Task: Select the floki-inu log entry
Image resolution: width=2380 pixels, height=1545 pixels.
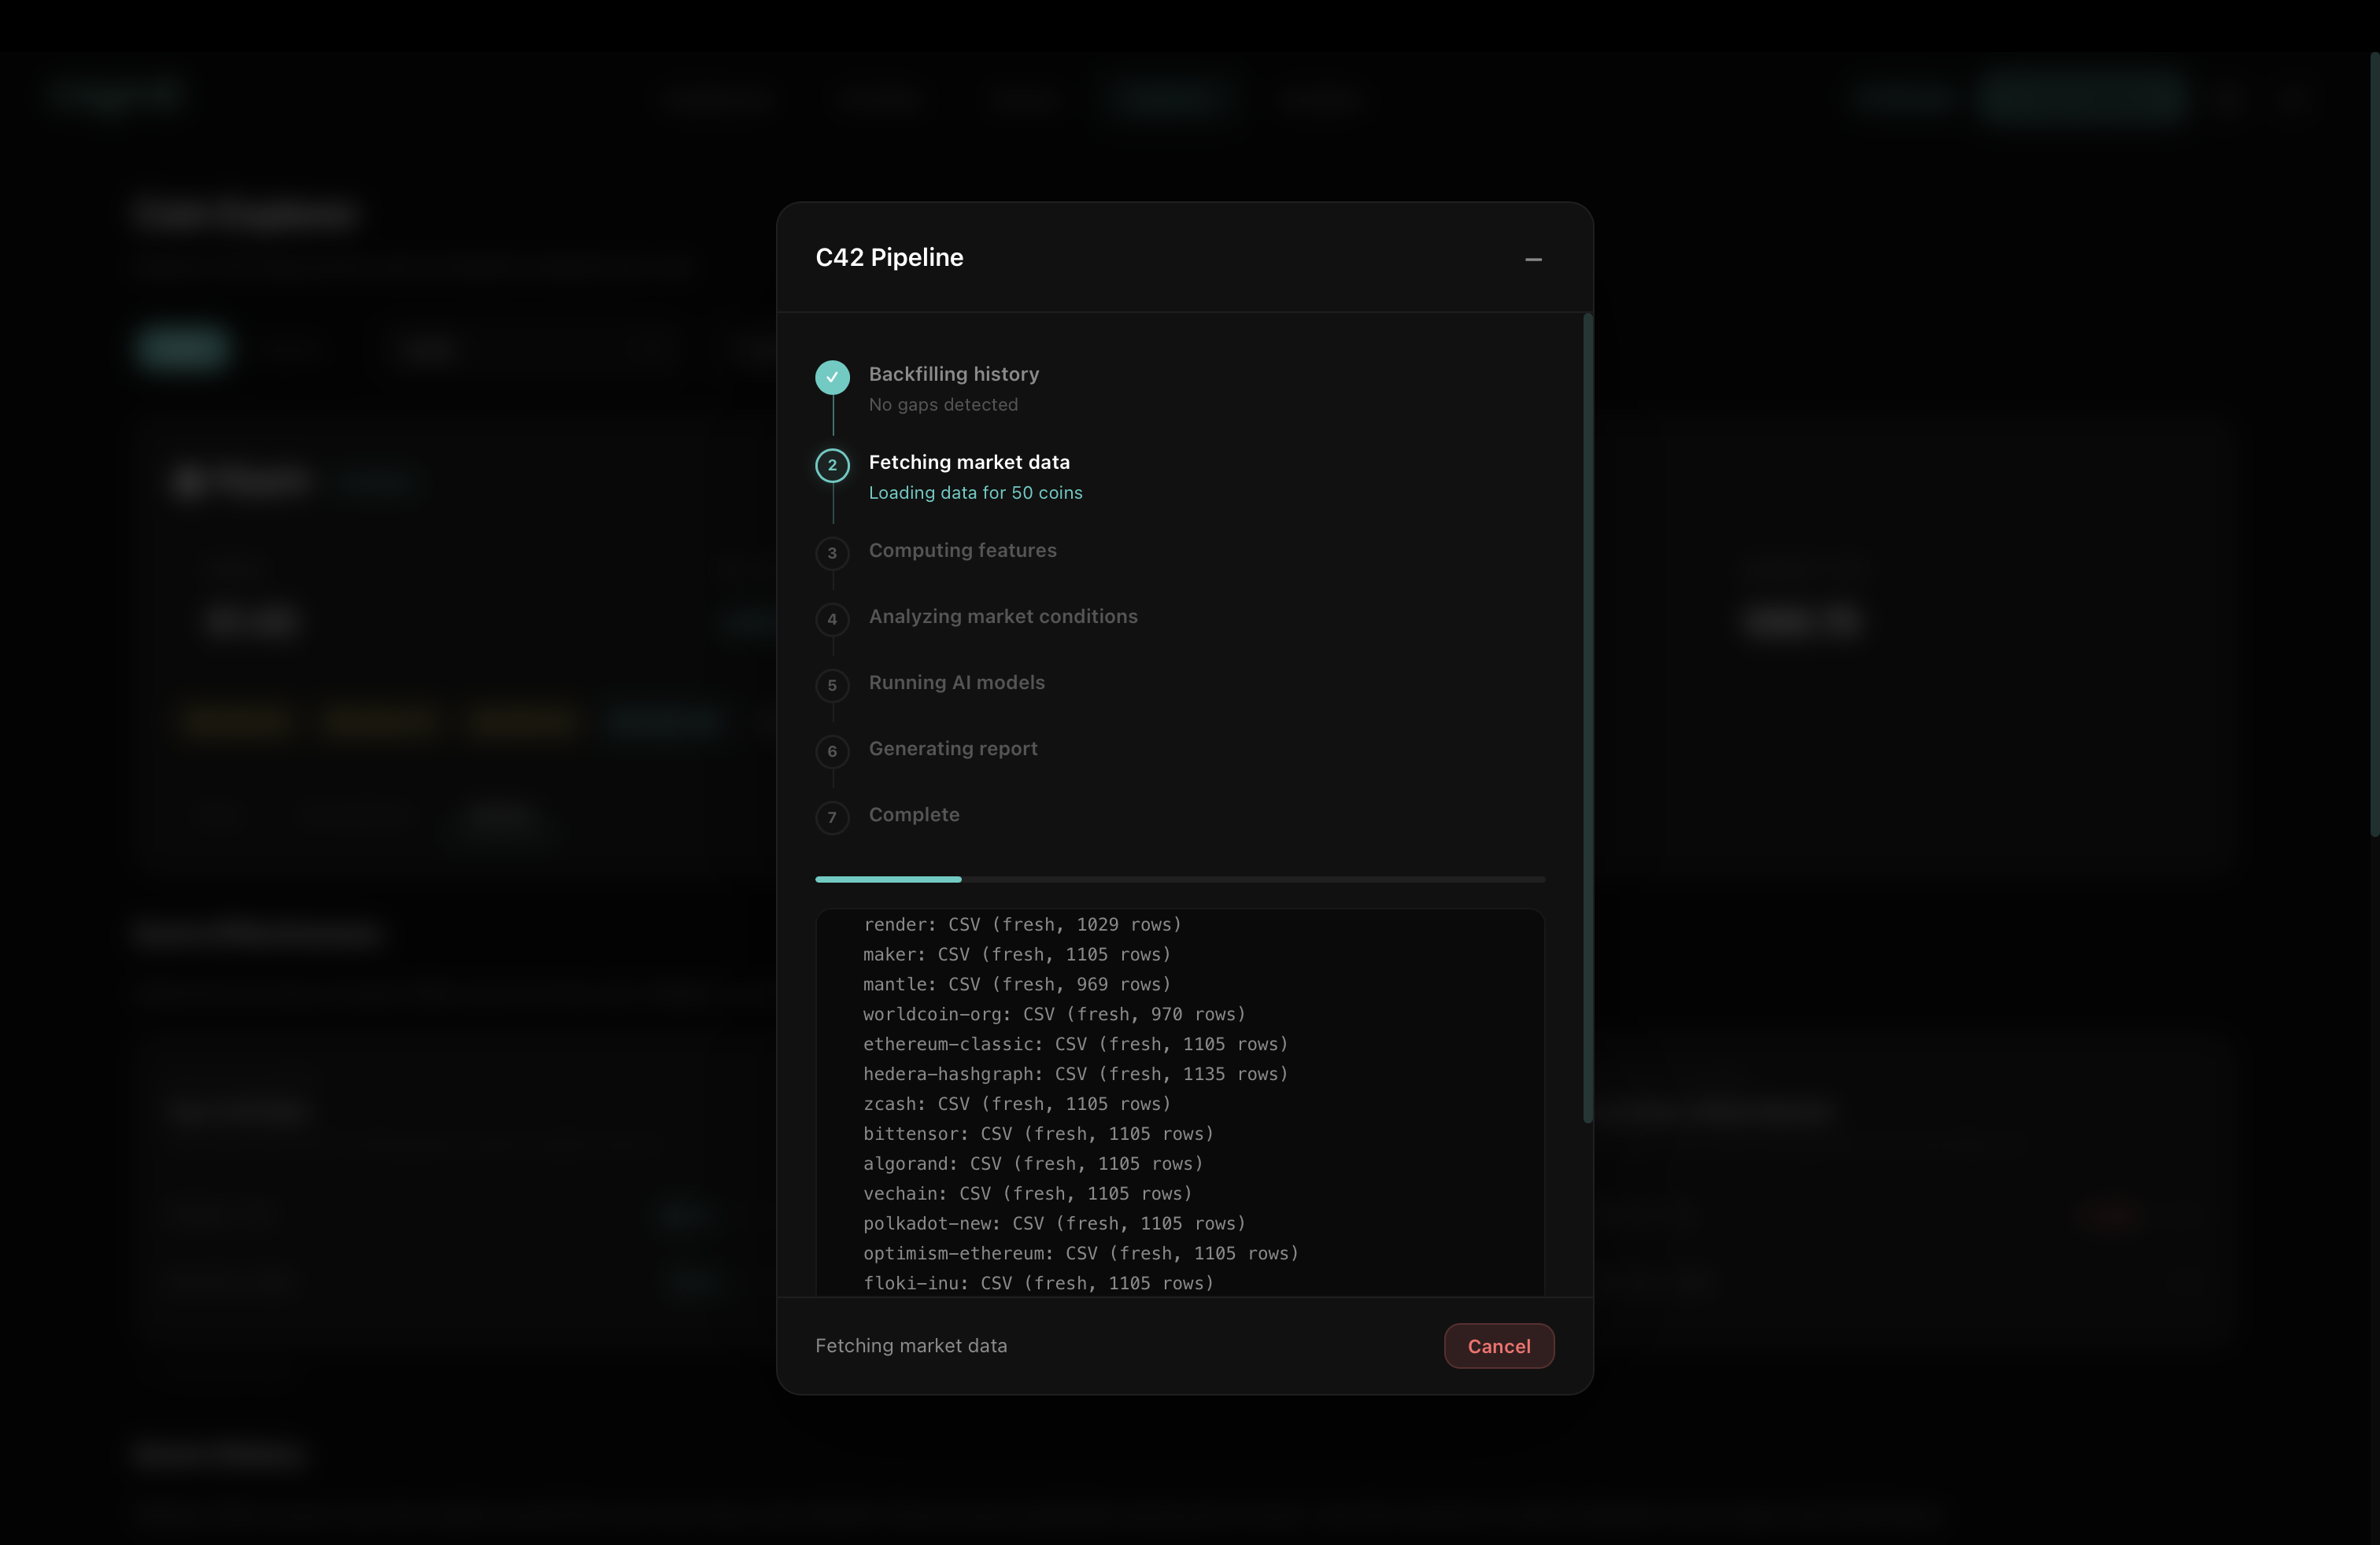Action: tap(1038, 1283)
